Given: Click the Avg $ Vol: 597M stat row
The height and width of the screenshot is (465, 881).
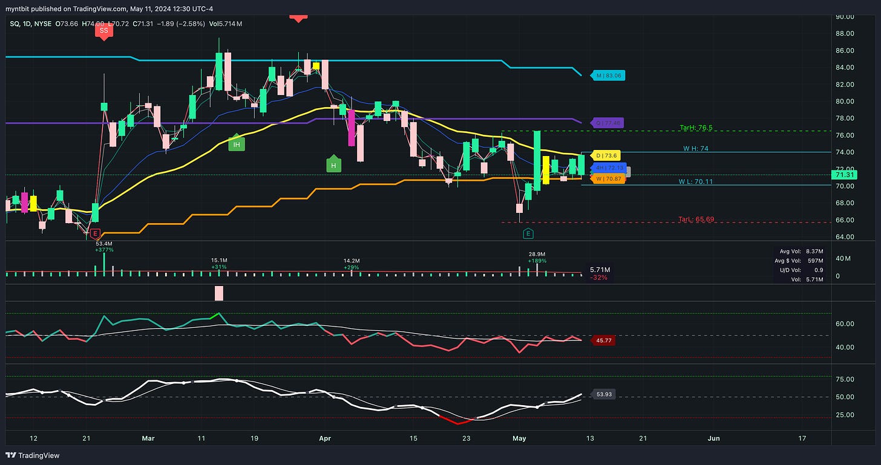Looking at the screenshot, I should pos(799,261).
